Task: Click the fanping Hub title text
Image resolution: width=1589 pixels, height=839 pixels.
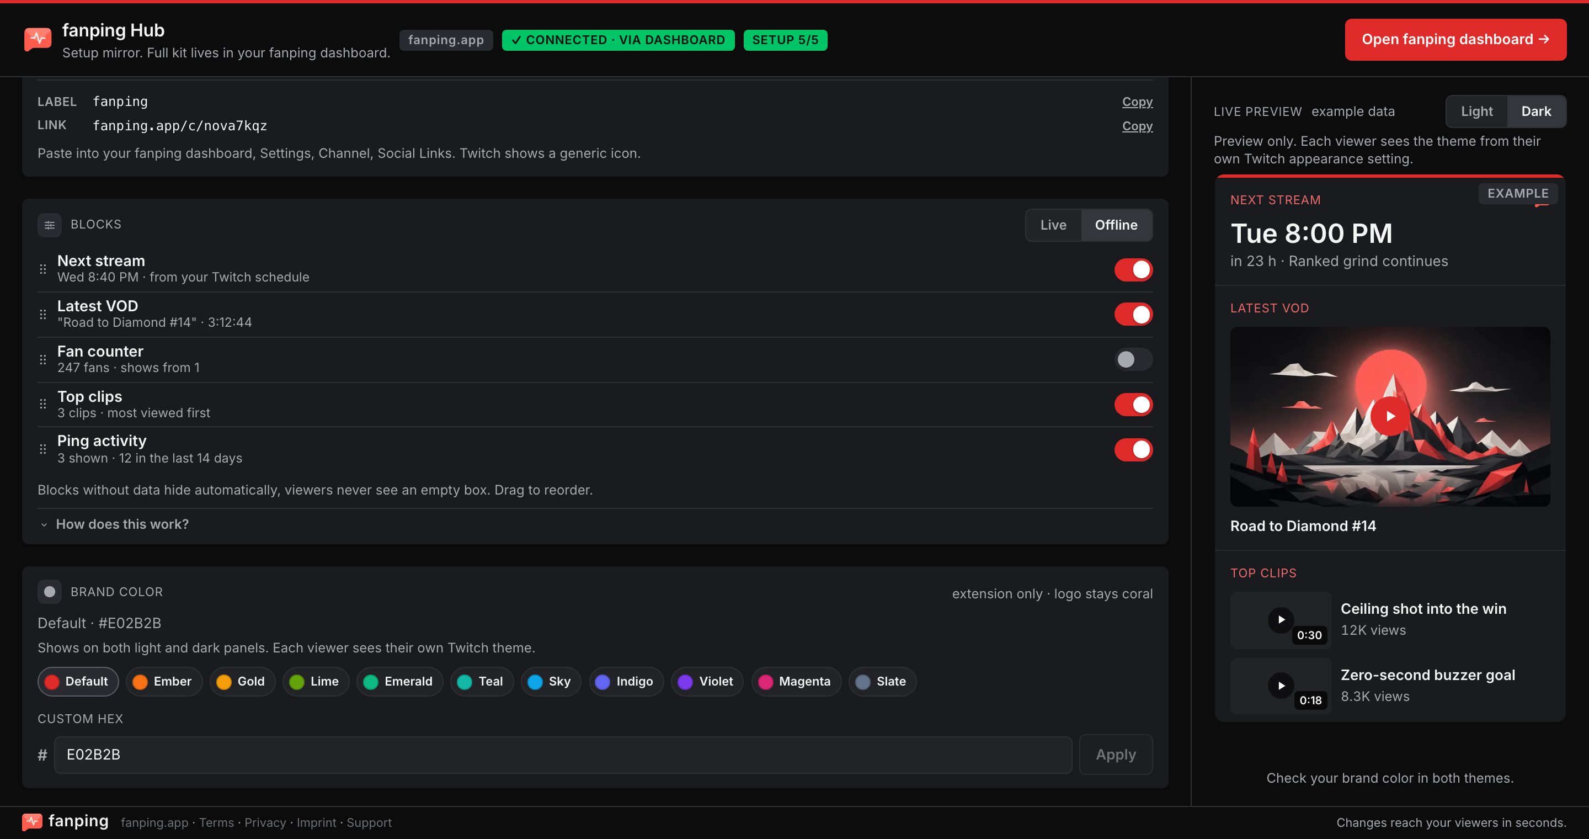Action: [x=113, y=30]
